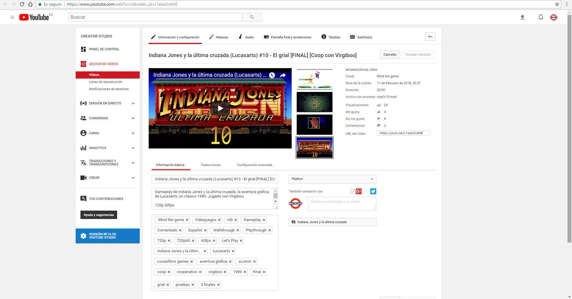
Task: Play the video with center play button
Action: [x=220, y=108]
